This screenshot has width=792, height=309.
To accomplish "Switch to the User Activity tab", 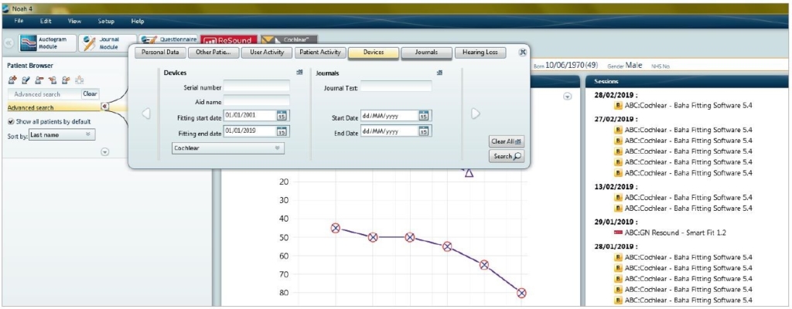I will [267, 53].
